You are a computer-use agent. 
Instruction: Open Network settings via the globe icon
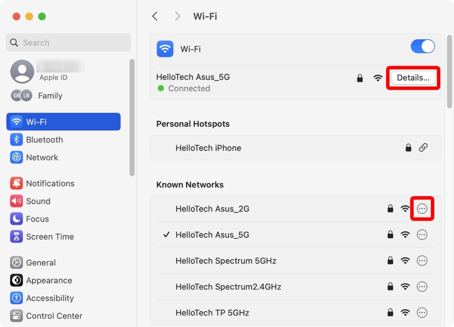16,157
